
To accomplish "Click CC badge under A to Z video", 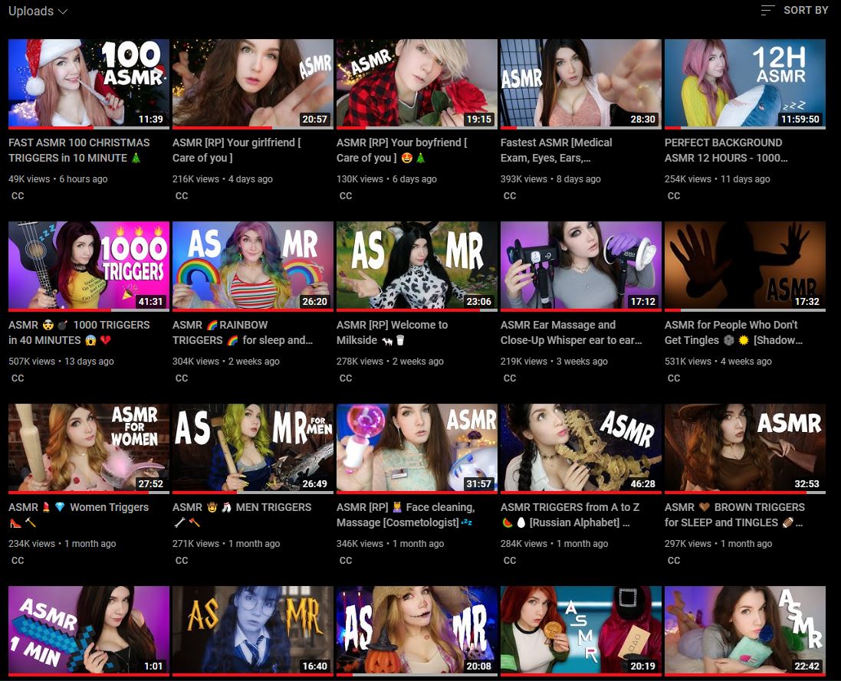I will [510, 560].
